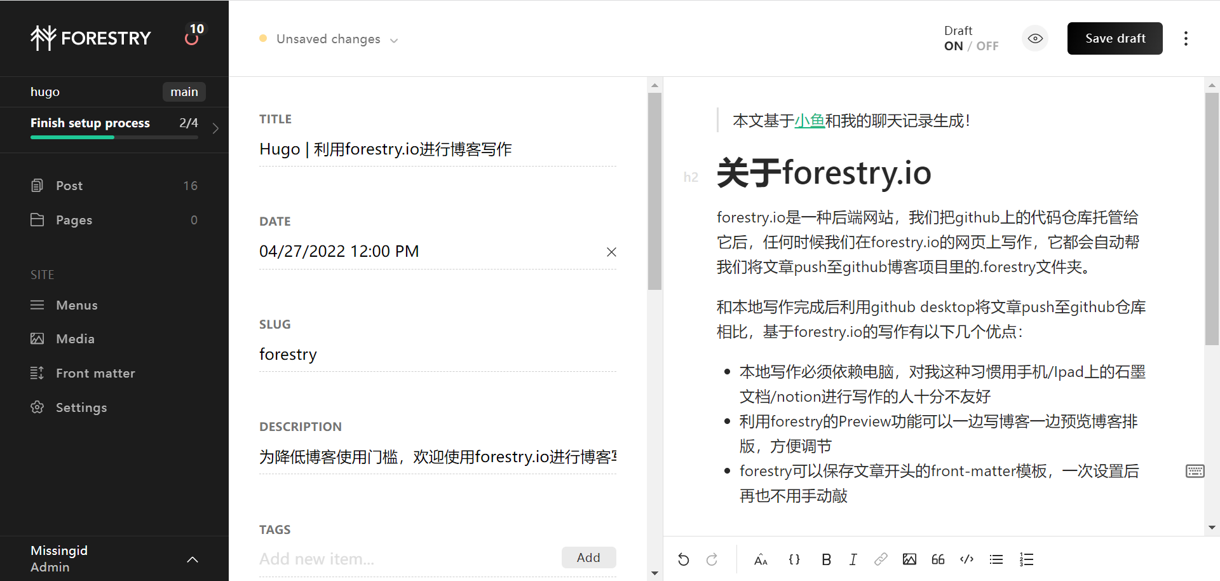Insert a code block with the code icon
This screenshot has height=581, width=1220.
(966, 559)
